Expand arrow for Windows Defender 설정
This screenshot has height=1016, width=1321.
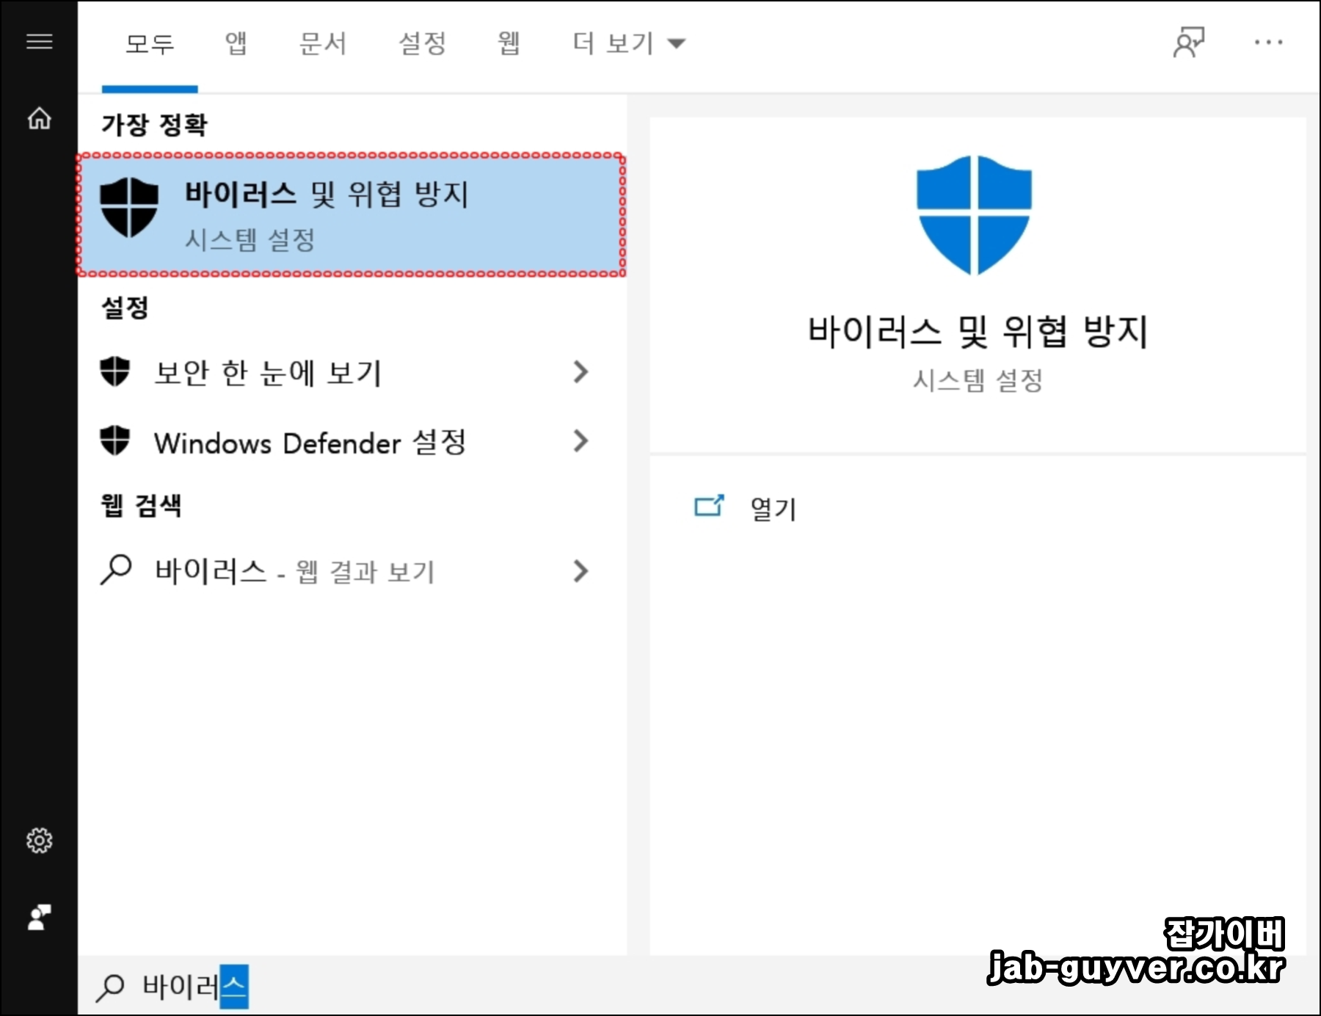pos(581,441)
